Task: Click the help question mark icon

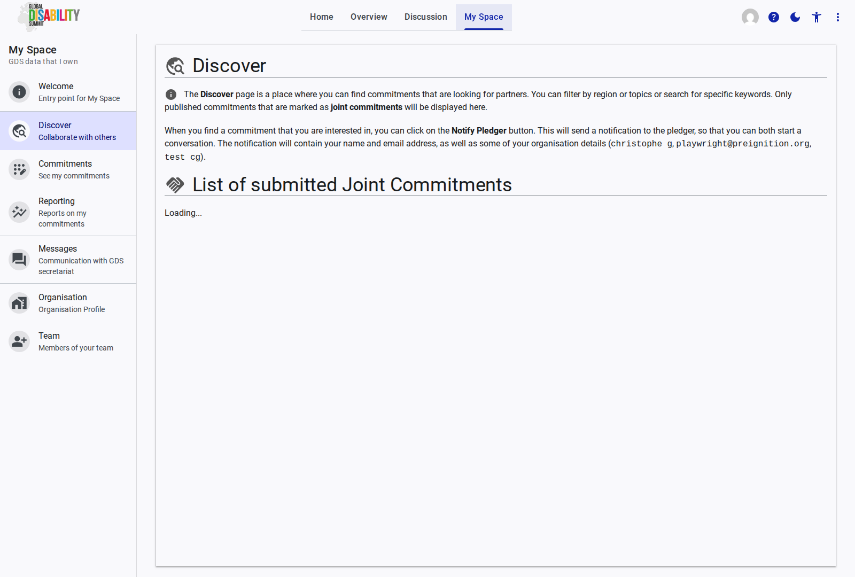Action: [x=774, y=17]
